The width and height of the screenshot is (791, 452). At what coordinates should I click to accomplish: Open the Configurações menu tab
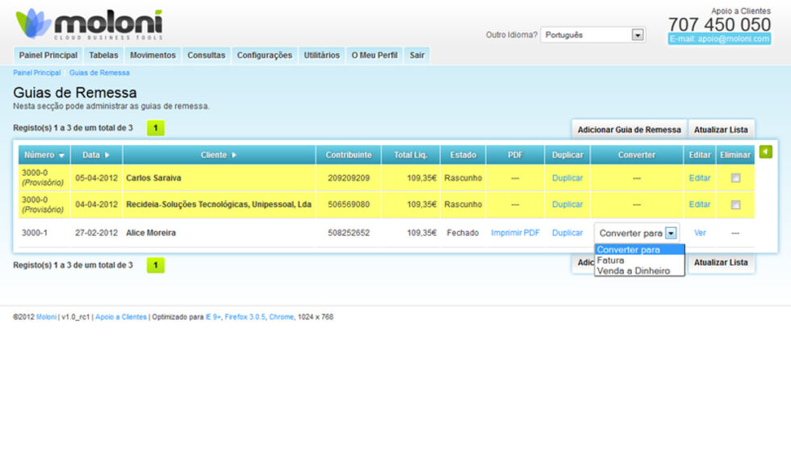[264, 56]
